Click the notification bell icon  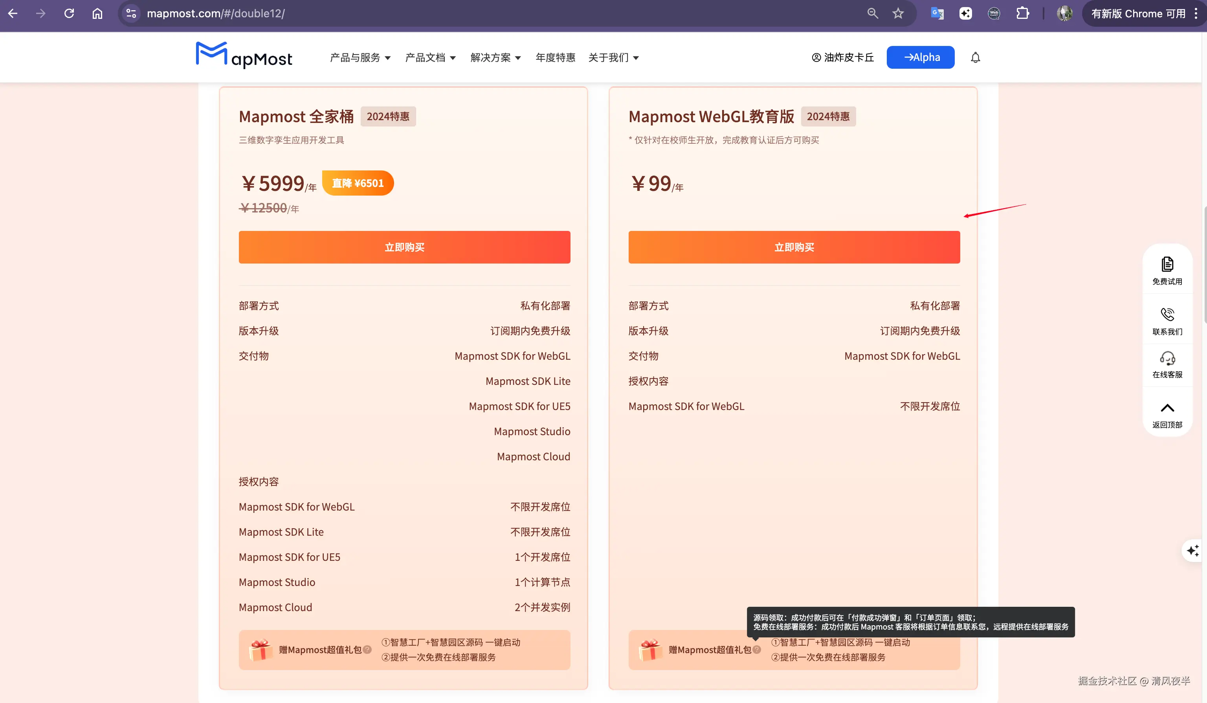tap(975, 57)
